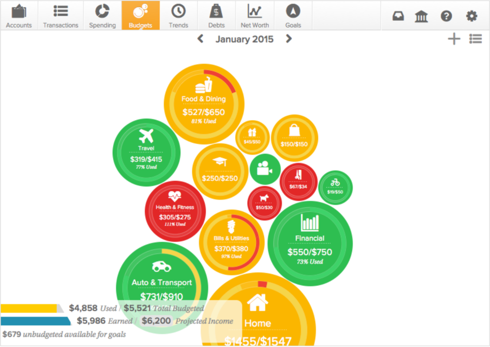Go to previous month arrow
Viewport: 490px width, 347px height.
[x=200, y=39]
